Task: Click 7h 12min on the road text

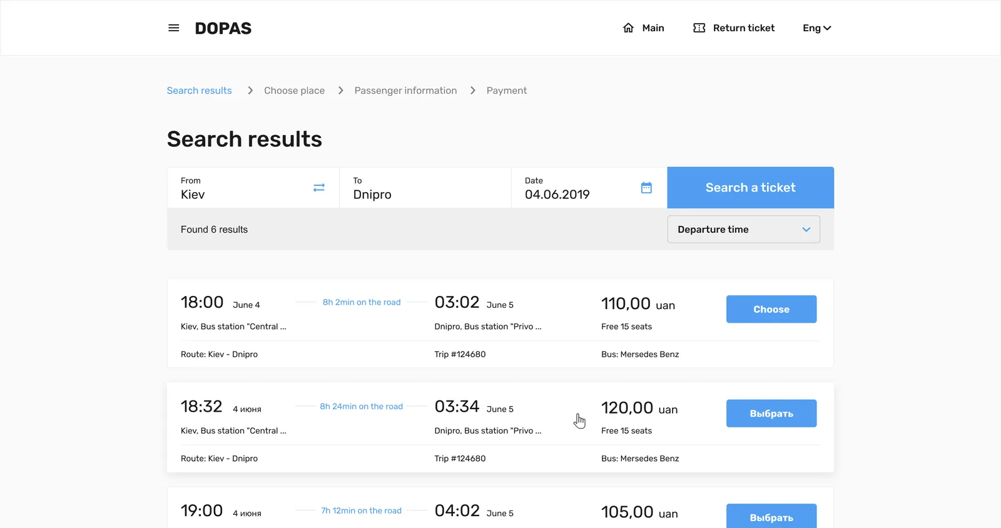Action: point(362,510)
